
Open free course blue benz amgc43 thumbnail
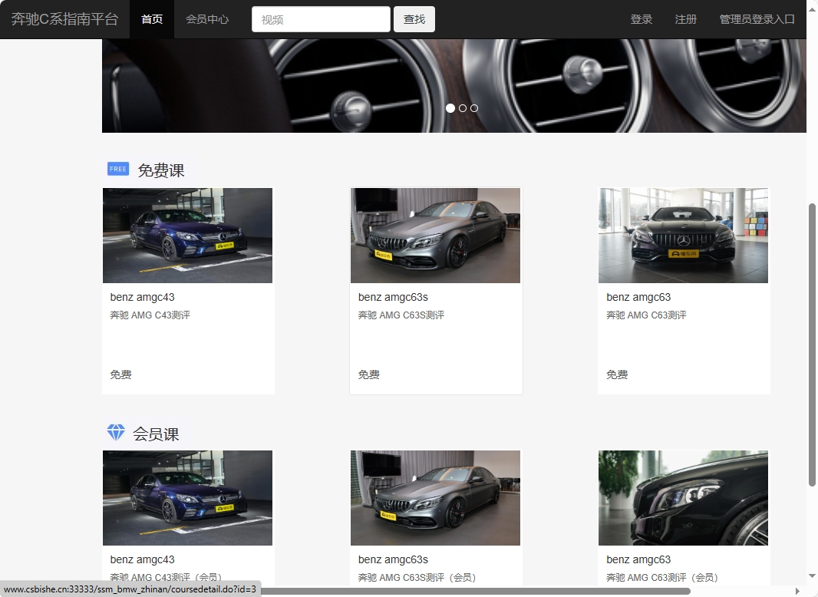[x=187, y=236]
